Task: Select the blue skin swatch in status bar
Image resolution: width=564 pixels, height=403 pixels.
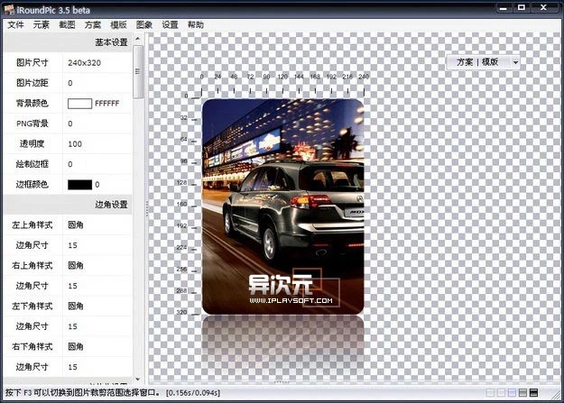Action: point(512,392)
